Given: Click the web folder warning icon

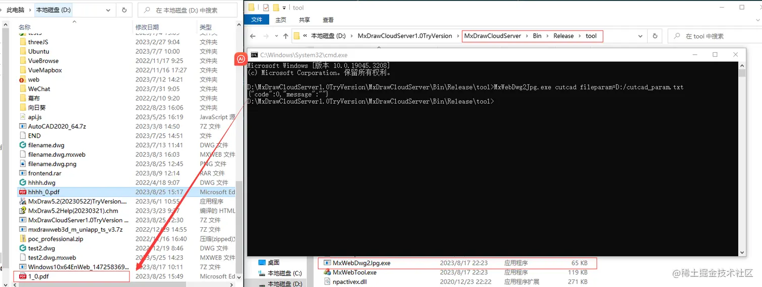Looking at the screenshot, I should click(22, 79).
